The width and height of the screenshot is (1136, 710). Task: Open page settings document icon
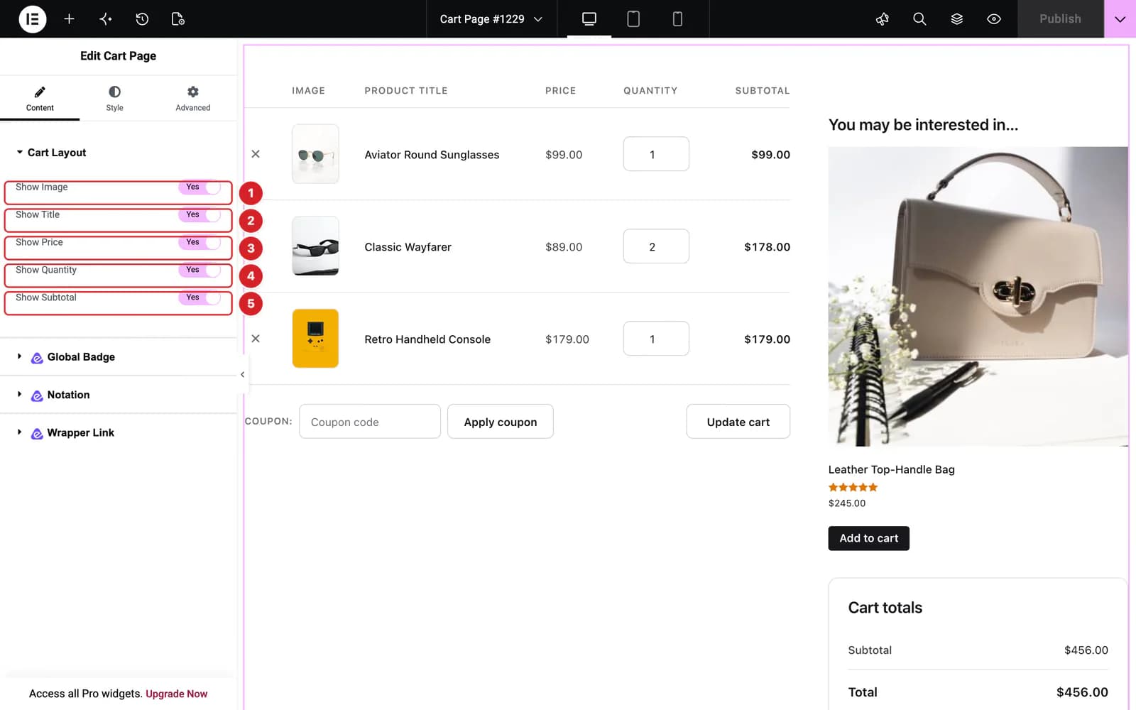[178, 19]
